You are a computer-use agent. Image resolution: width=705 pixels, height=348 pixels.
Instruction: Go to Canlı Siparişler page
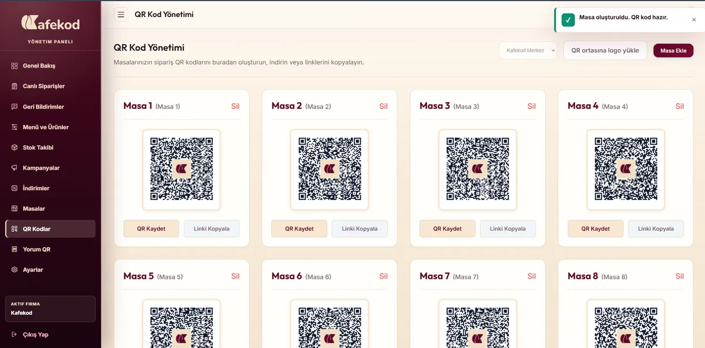tap(50, 86)
